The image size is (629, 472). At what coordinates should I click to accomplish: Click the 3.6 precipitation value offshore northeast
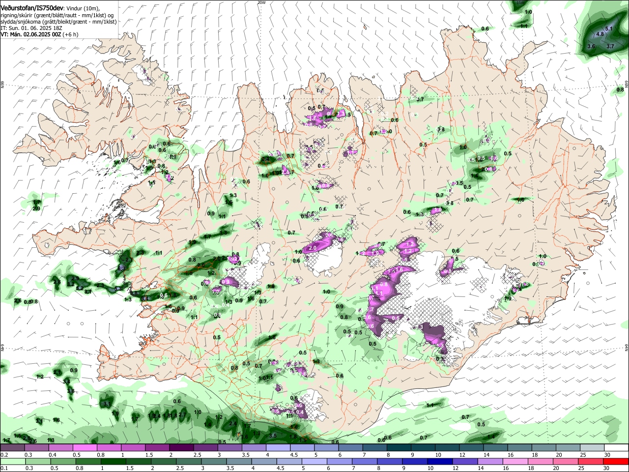(591, 46)
